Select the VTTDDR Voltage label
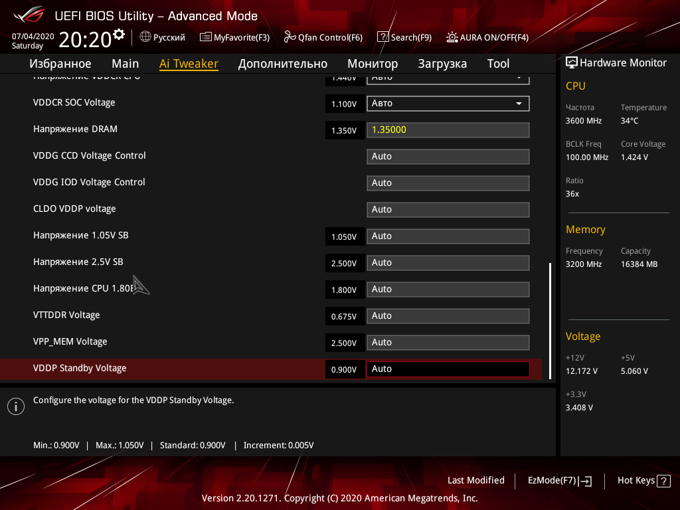The height and width of the screenshot is (510, 680). point(66,315)
